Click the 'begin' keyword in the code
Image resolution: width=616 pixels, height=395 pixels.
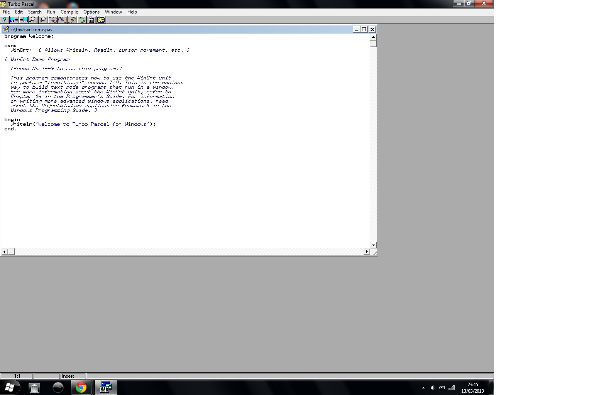12,120
